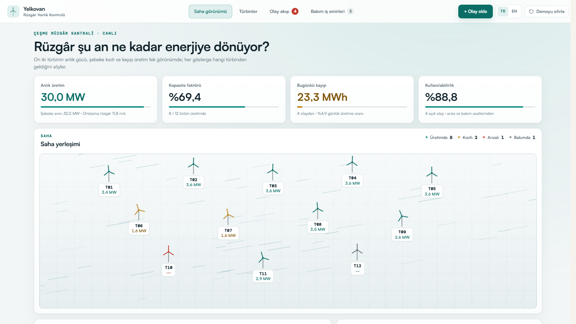Select the curtailed T07 orange turbine icon
Viewport: 576px width, 324px height.
[x=228, y=217]
